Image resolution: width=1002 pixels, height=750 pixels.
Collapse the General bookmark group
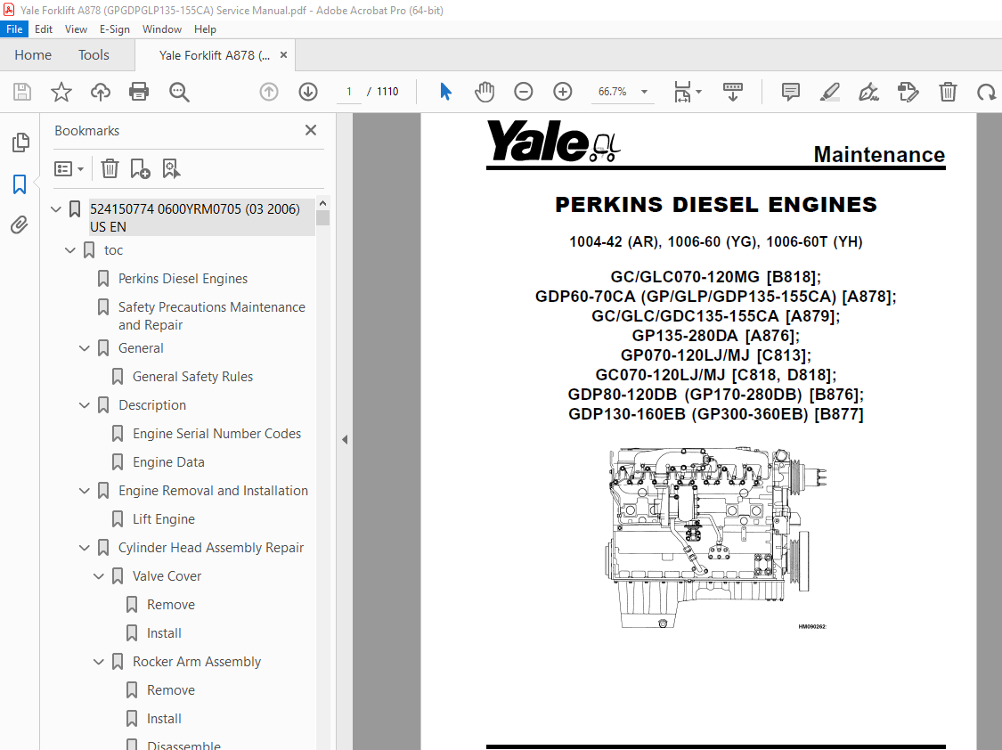[85, 348]
